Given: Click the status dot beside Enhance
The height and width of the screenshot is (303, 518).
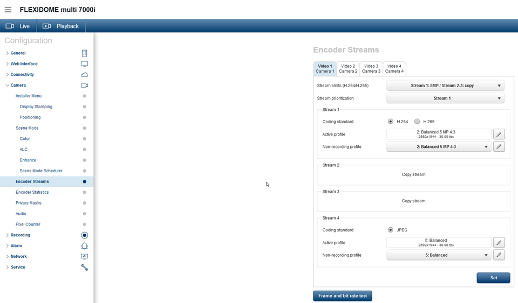Looking at the screenshot, I should 85,160.
